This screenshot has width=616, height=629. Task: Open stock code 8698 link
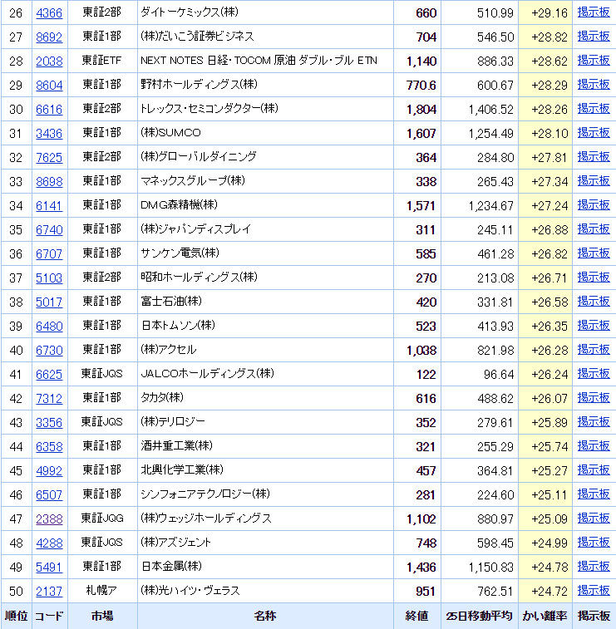pyautogui.click(x=49, y=182)
